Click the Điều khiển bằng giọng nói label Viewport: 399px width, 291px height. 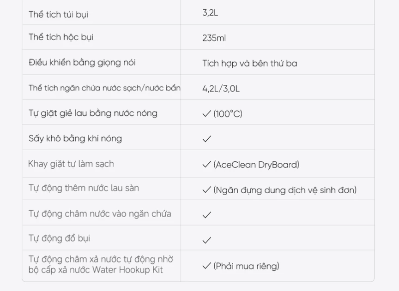pos(82,63)
